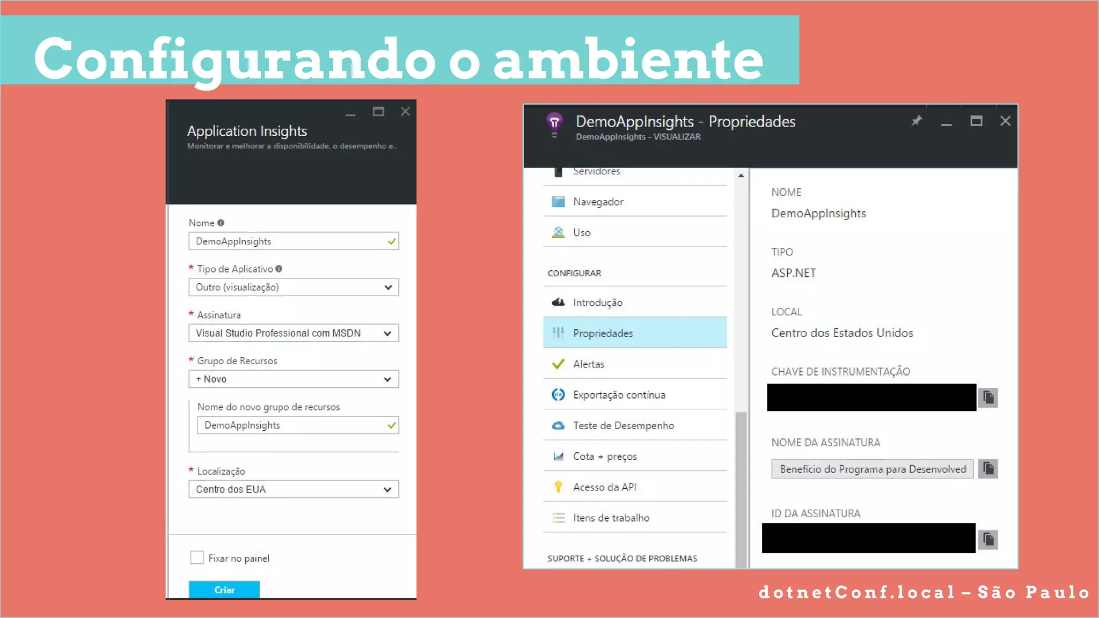Viewport: 1099px width, 618px height.
Task: Open the Assinatura dropdown
Action: click(294, 333)
